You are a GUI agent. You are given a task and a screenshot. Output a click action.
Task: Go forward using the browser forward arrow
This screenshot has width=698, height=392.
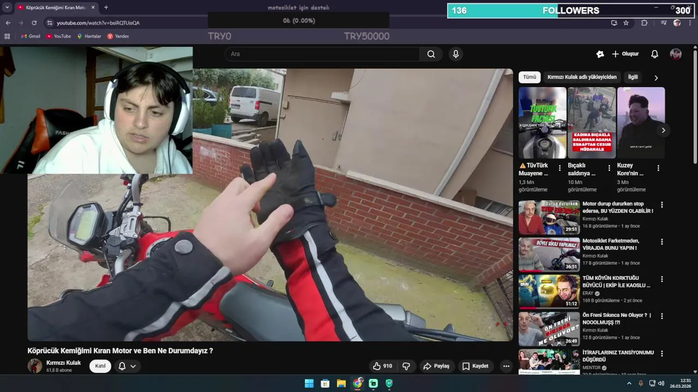(x=21, y=23)
